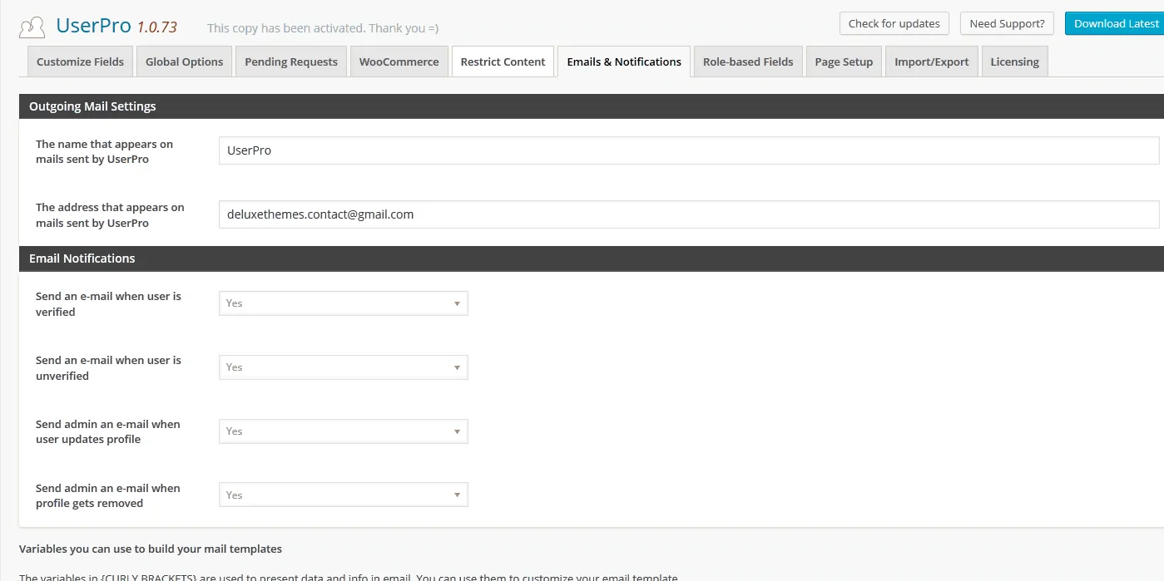Go to the Licensing tab

click(1014, 62)
